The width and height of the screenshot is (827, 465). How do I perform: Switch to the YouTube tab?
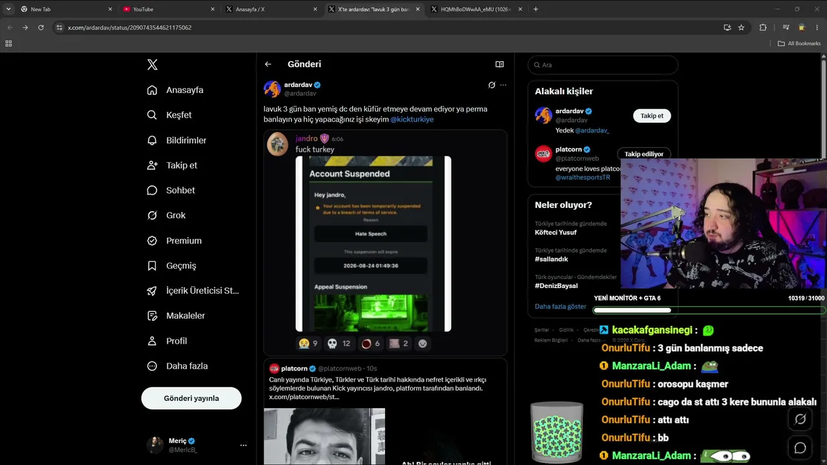[168, 9]
